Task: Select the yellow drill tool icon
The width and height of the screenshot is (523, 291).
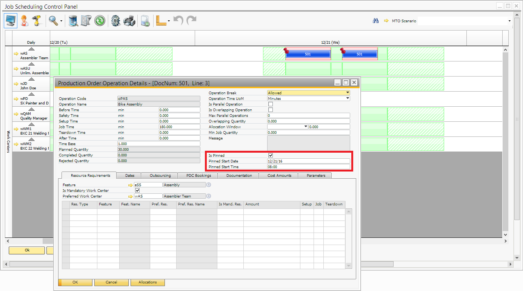Action: coord(37,21)
